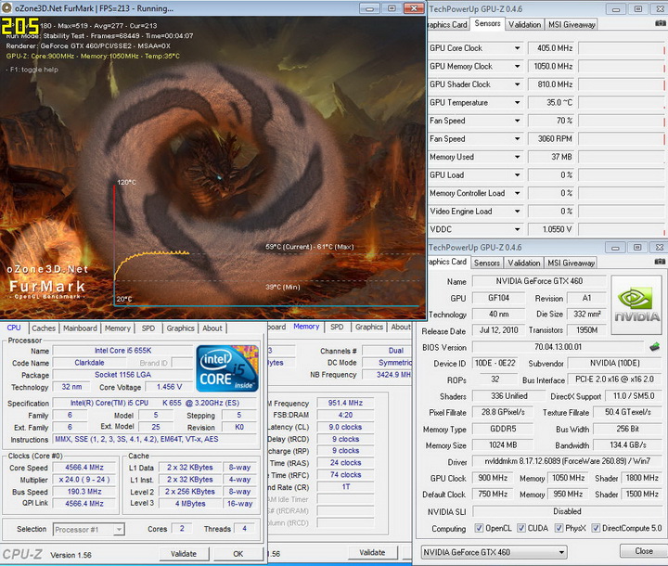This screenshot has height=566, width=668.
Task: Click the GPU Core Clock graph bar
Action: [x=622, y=48]
